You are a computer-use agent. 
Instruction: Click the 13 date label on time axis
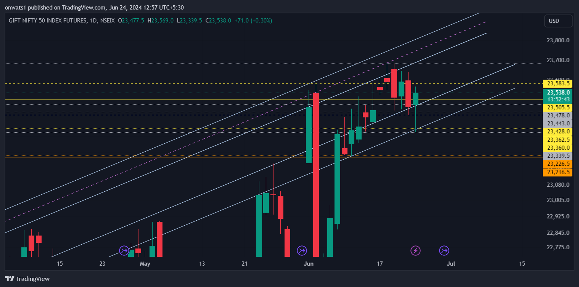point(202,264)
